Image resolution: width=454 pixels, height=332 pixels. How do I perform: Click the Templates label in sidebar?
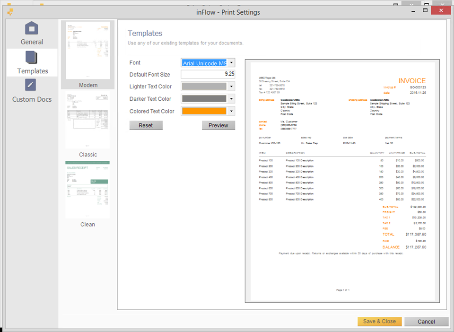point(33,71)
